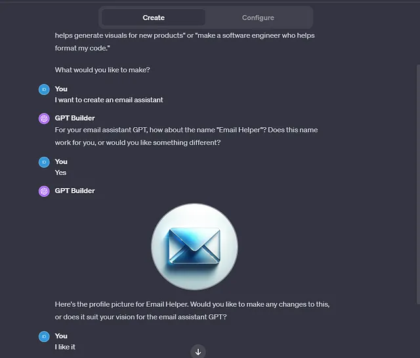Click the 'You' label above 'Yes'
The height and width of the screenshot is (358, 420).
point(61,161)
